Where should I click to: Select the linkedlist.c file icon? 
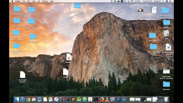click(x=69, y=57)
